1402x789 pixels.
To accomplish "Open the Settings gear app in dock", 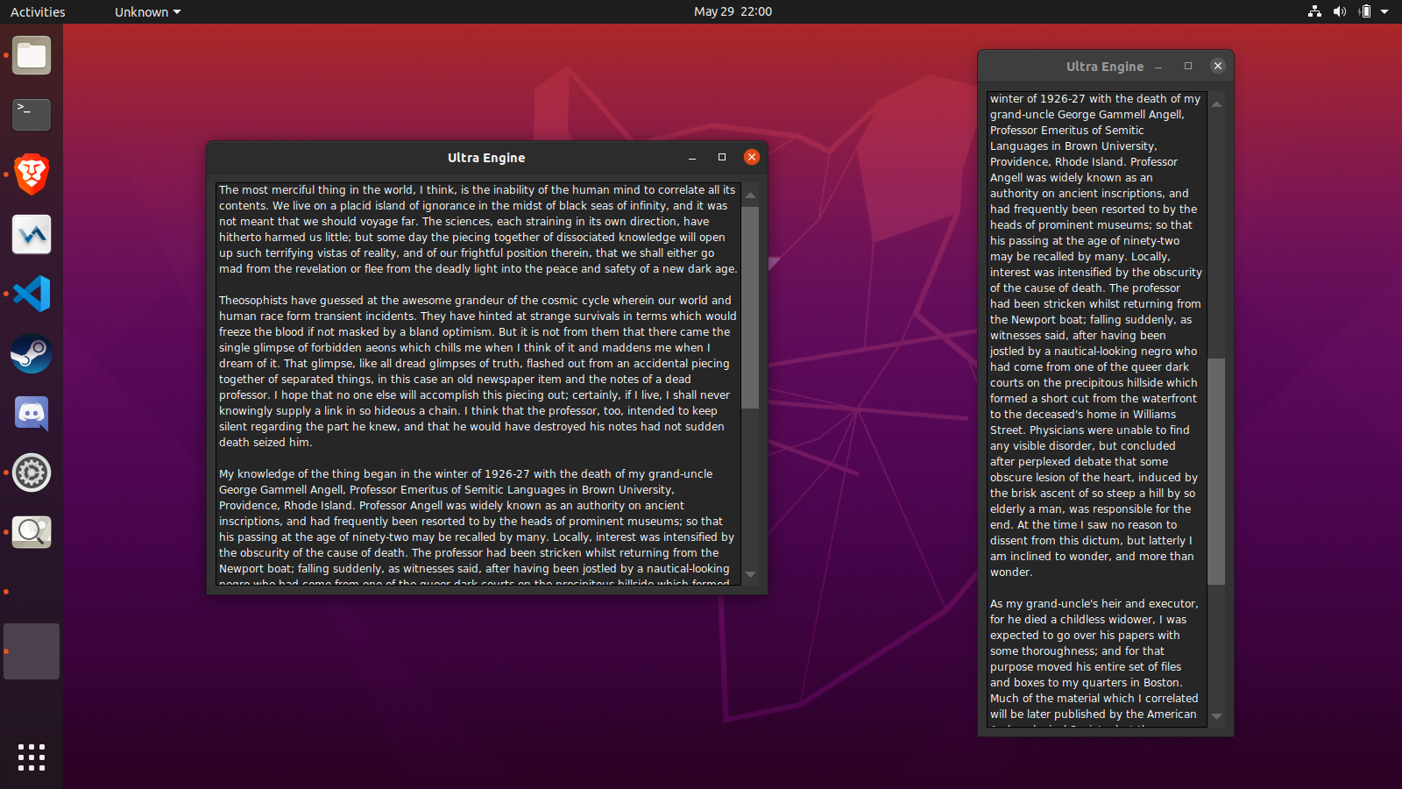I will click(32, 473).
